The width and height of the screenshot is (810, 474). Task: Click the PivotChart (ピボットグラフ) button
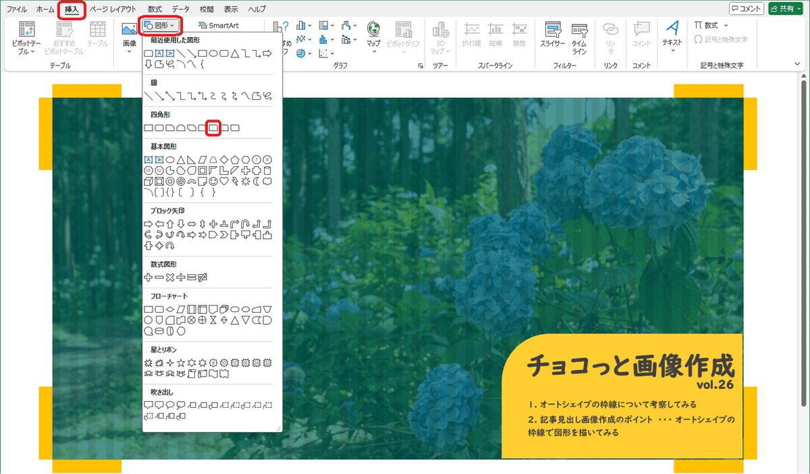coord(404,38)
